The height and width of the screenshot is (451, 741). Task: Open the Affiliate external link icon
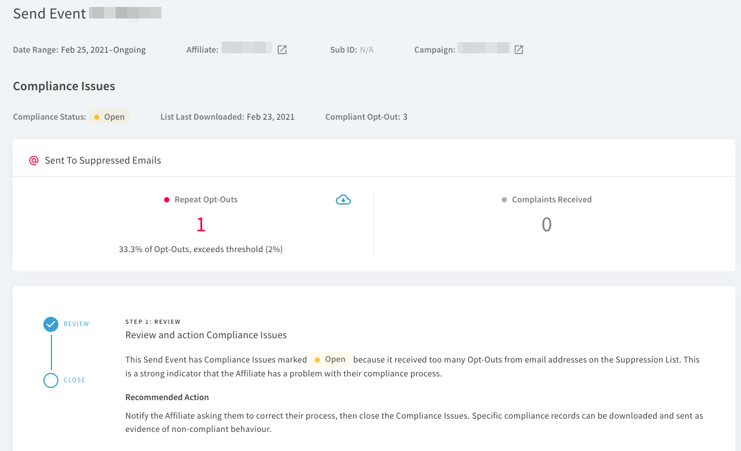pos(282,50)
